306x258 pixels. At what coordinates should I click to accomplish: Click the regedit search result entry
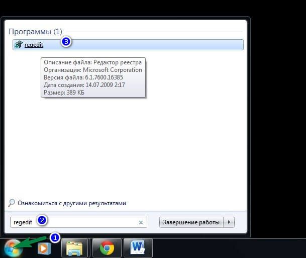click(x=128, y=45)
